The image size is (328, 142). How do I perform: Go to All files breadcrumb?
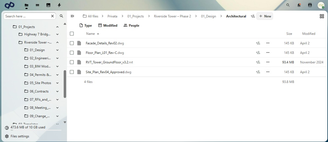90,16
